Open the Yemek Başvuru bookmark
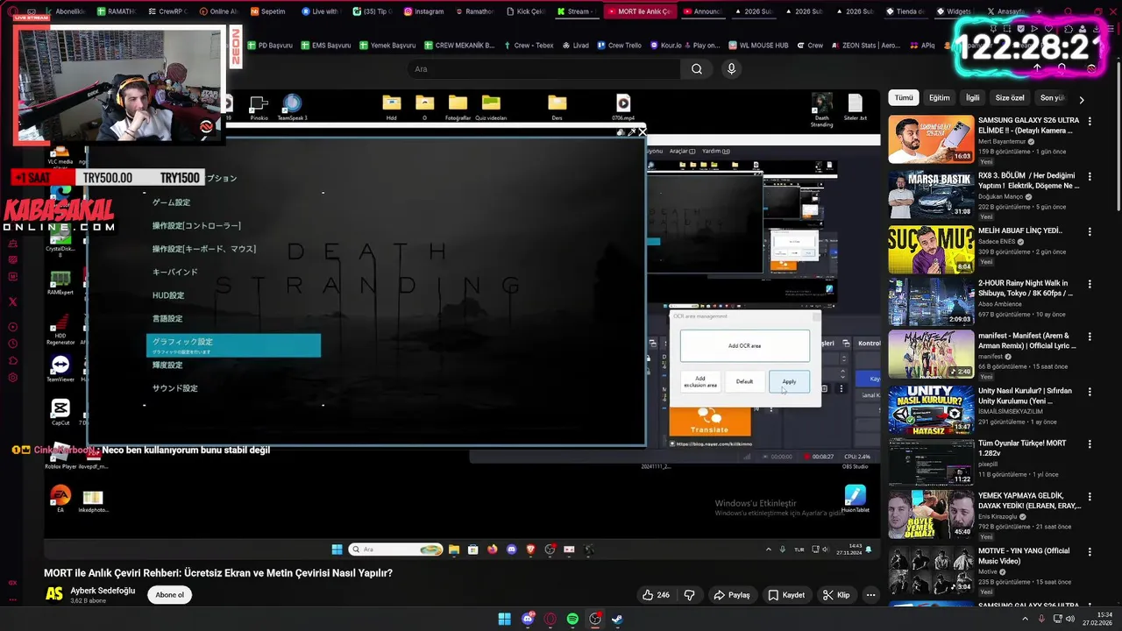1122x631 pixels. 387,45
